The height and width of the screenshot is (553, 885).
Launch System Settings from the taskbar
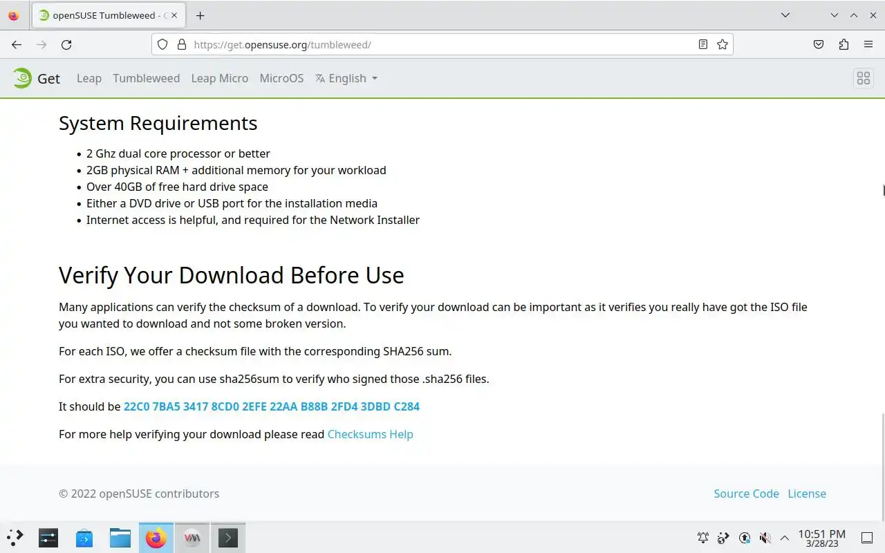click(48, 537)
